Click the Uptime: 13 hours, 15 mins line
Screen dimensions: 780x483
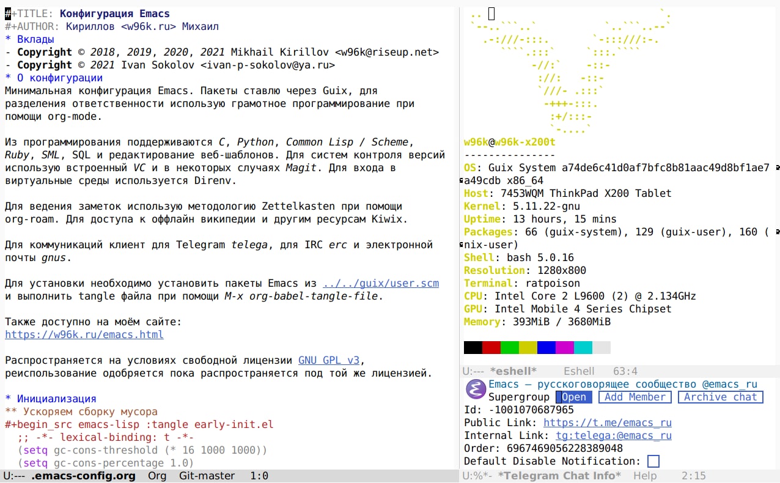(x=540, y=219)
